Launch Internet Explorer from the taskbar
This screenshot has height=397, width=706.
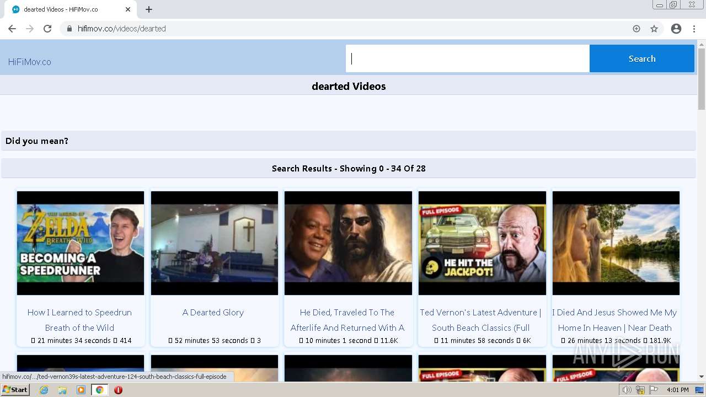tap(44, 390)
